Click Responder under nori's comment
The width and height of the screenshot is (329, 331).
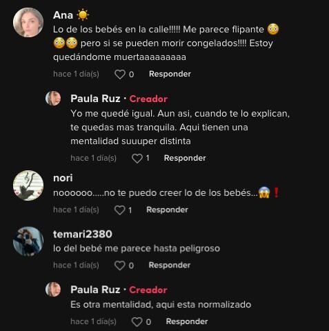(x=167, y=210)
